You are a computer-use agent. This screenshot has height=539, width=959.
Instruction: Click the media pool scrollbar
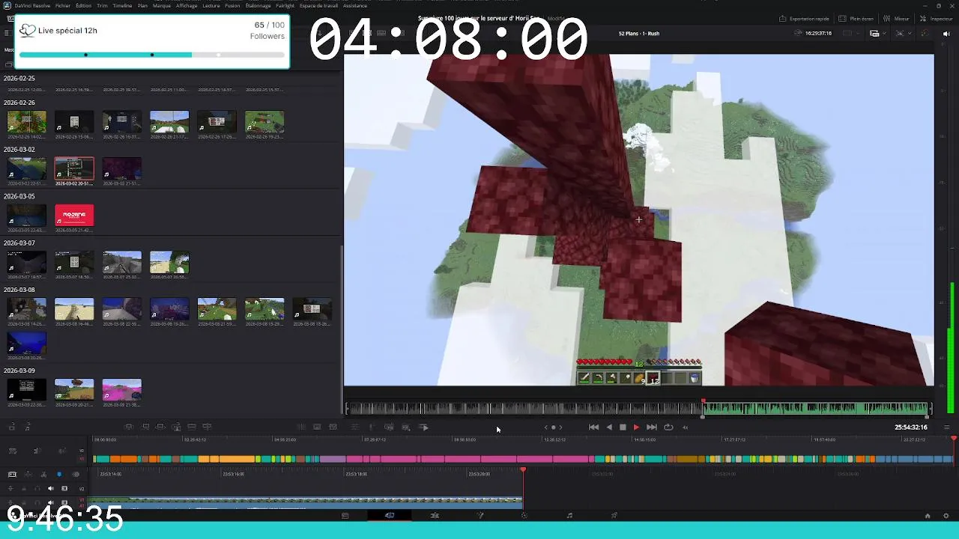pos(342,329)
